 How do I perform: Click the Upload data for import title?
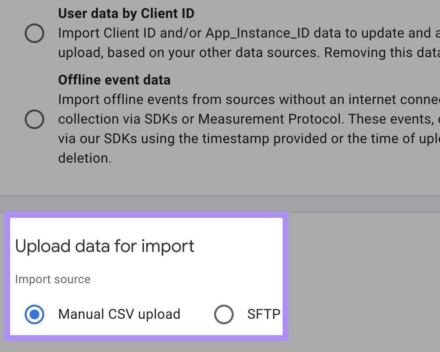[105, 246]
